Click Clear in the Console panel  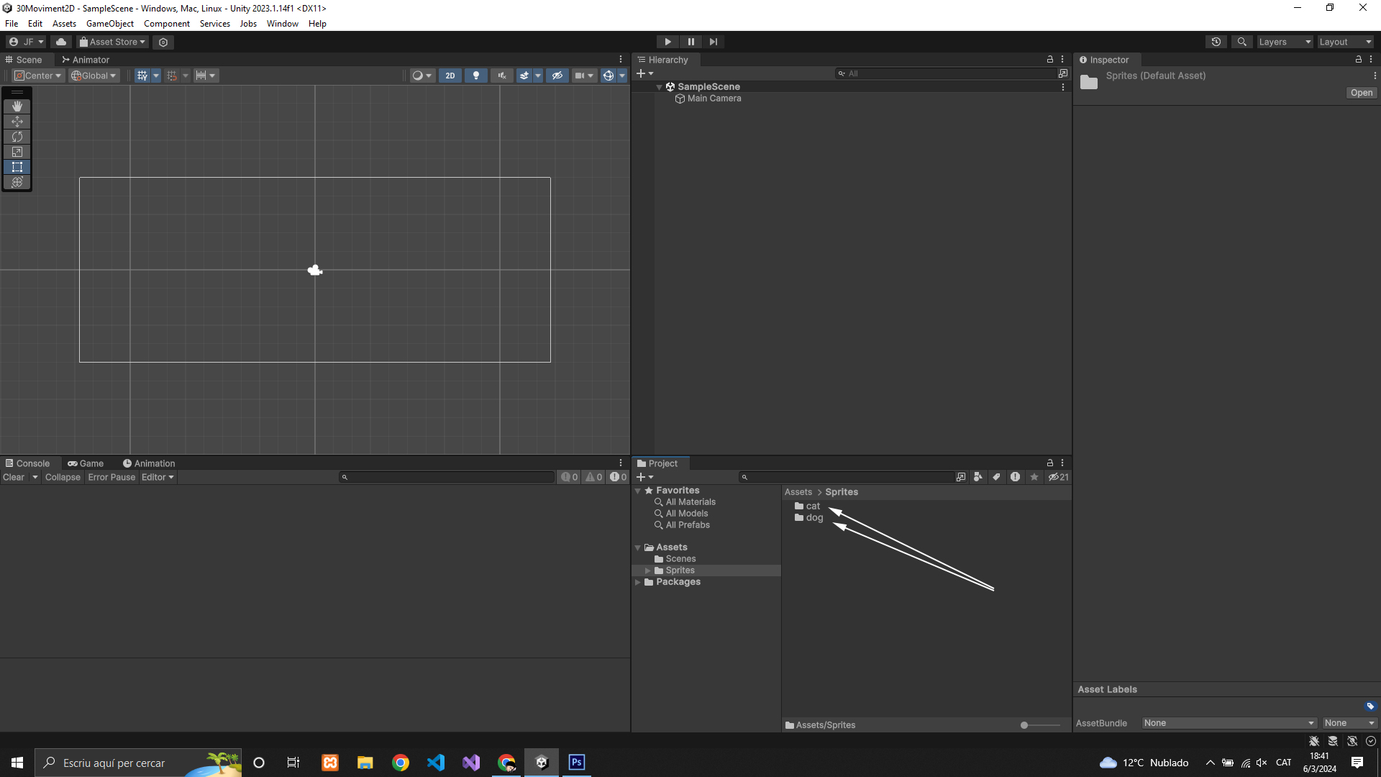coord(14,477)
